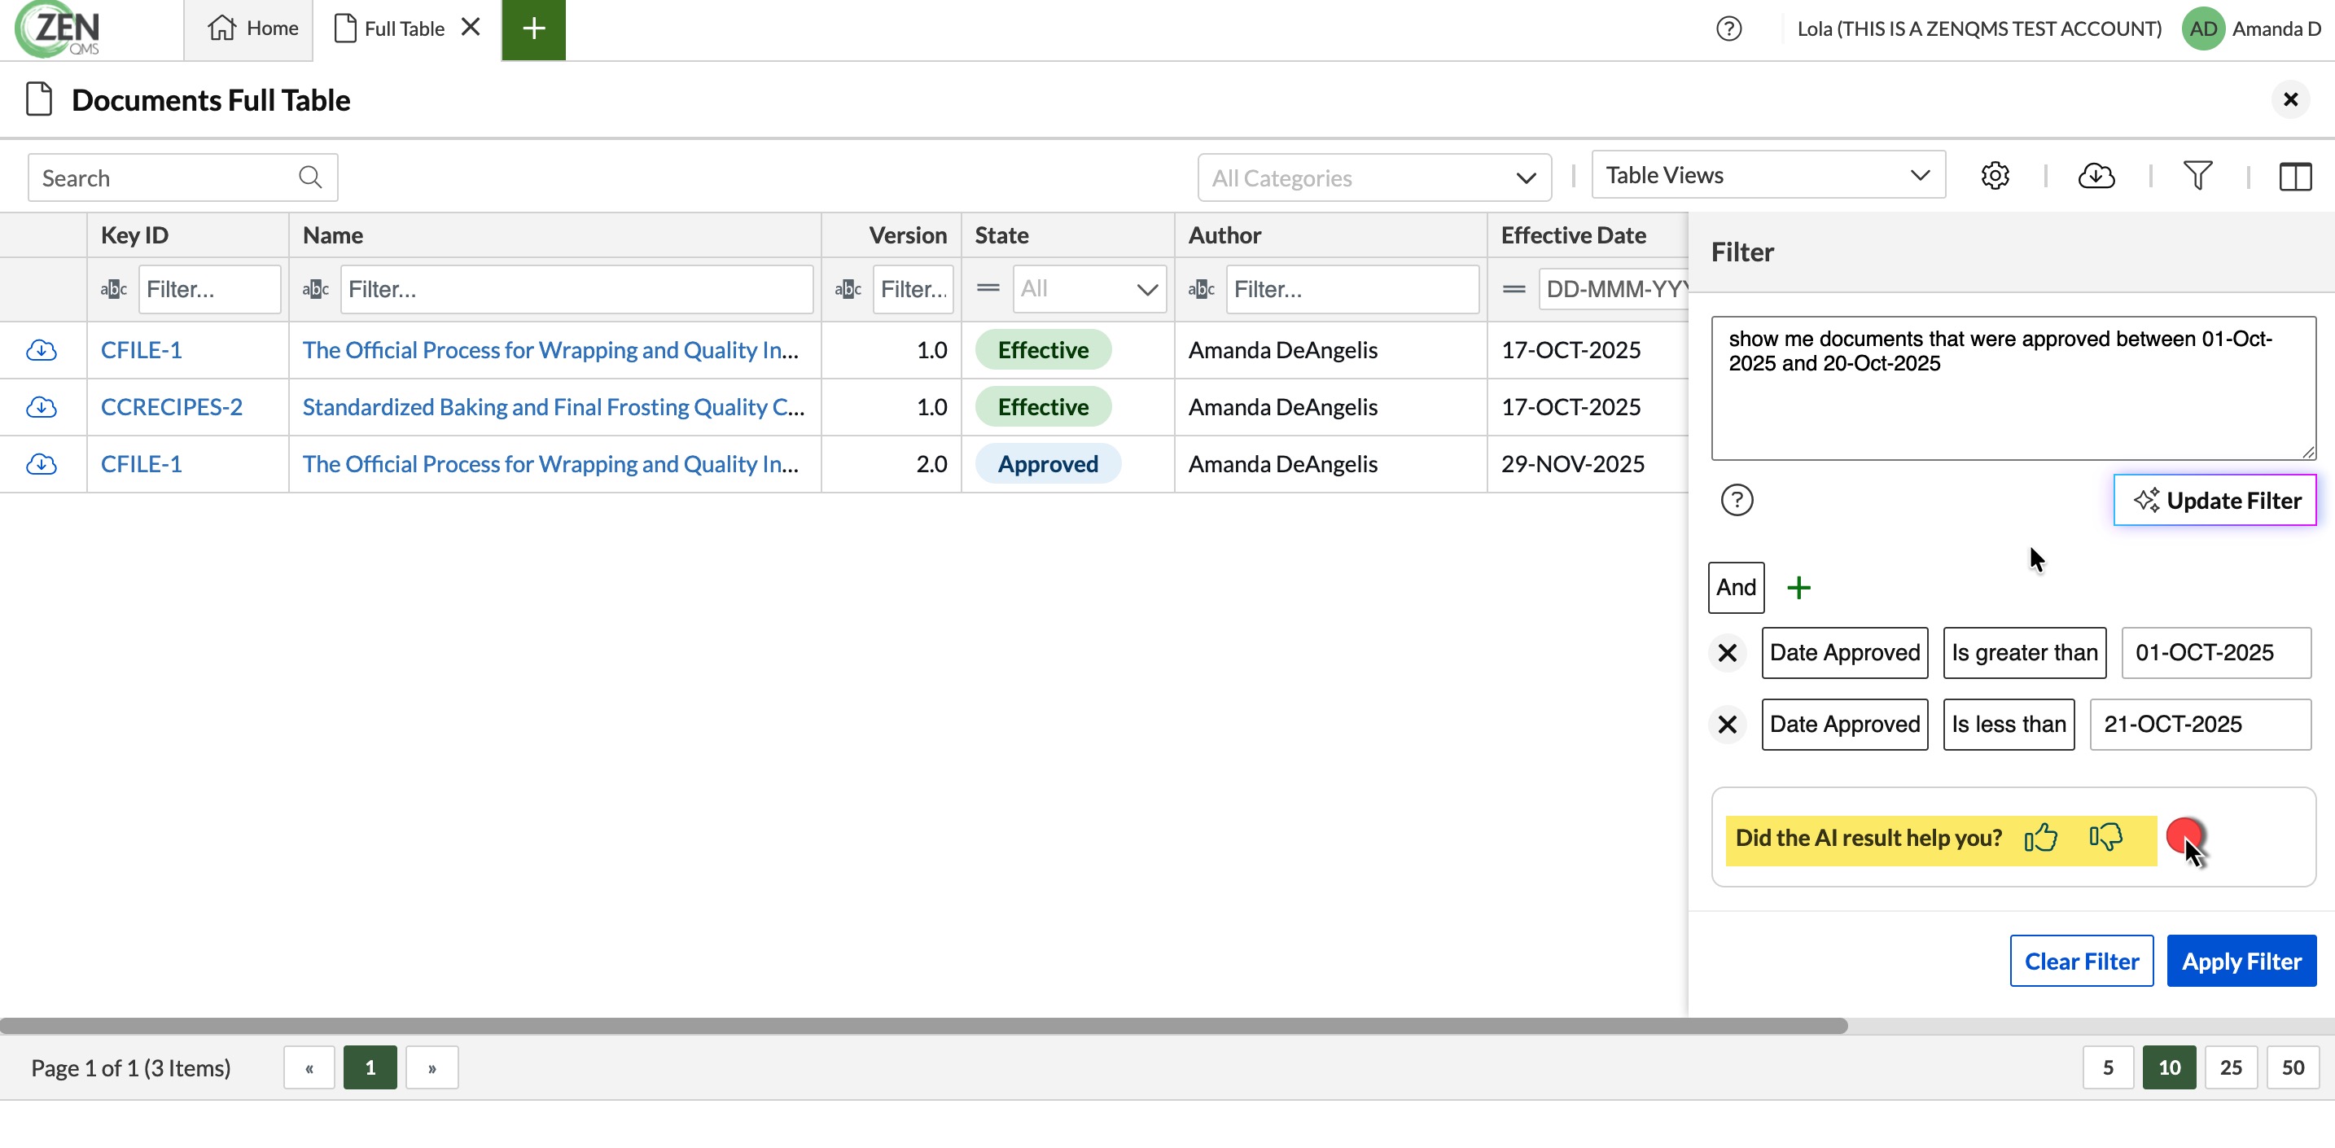Open State column All filter dropdown

point(1089,289)
